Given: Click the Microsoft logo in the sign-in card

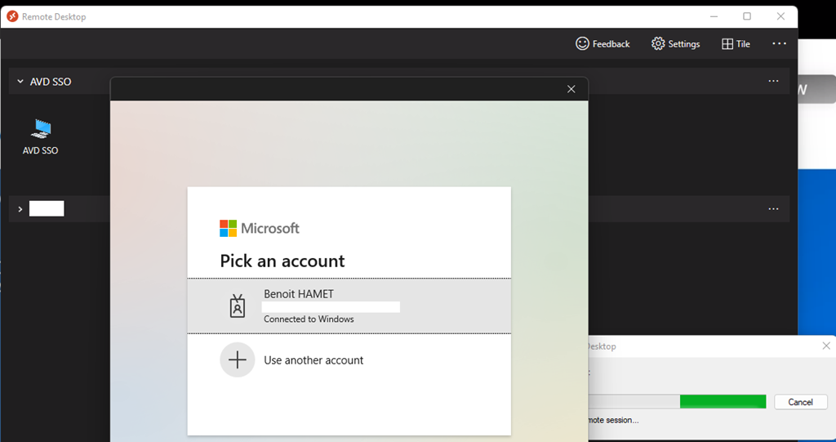Looking at the screenshot, I should pos(228,228).
